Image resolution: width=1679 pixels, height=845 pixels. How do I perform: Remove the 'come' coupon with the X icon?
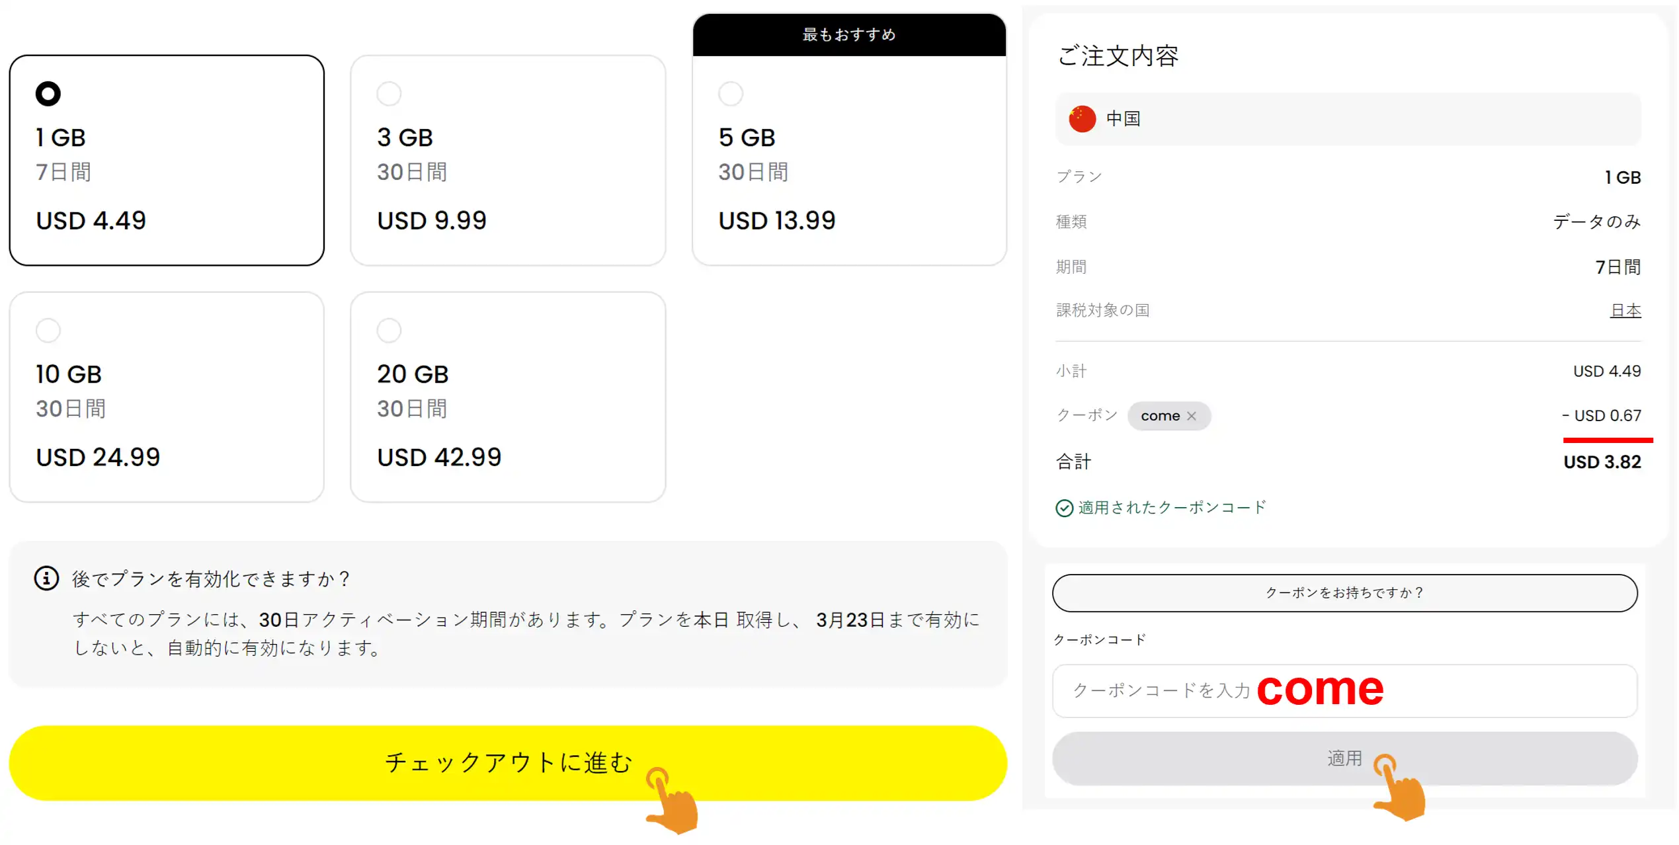coord(1192,416)
